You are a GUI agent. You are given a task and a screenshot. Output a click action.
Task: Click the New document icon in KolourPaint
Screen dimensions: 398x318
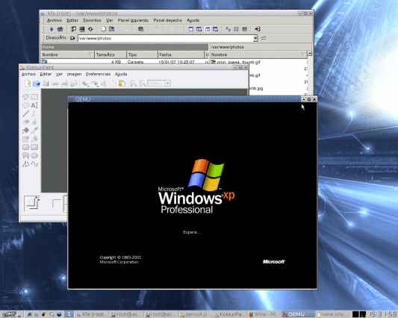pyautogui.click(x=28, y=84)
